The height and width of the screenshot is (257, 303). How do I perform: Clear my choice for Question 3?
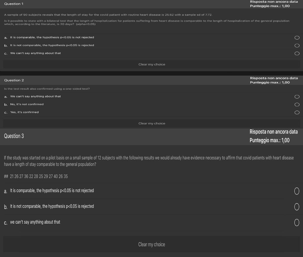(152, 245)
